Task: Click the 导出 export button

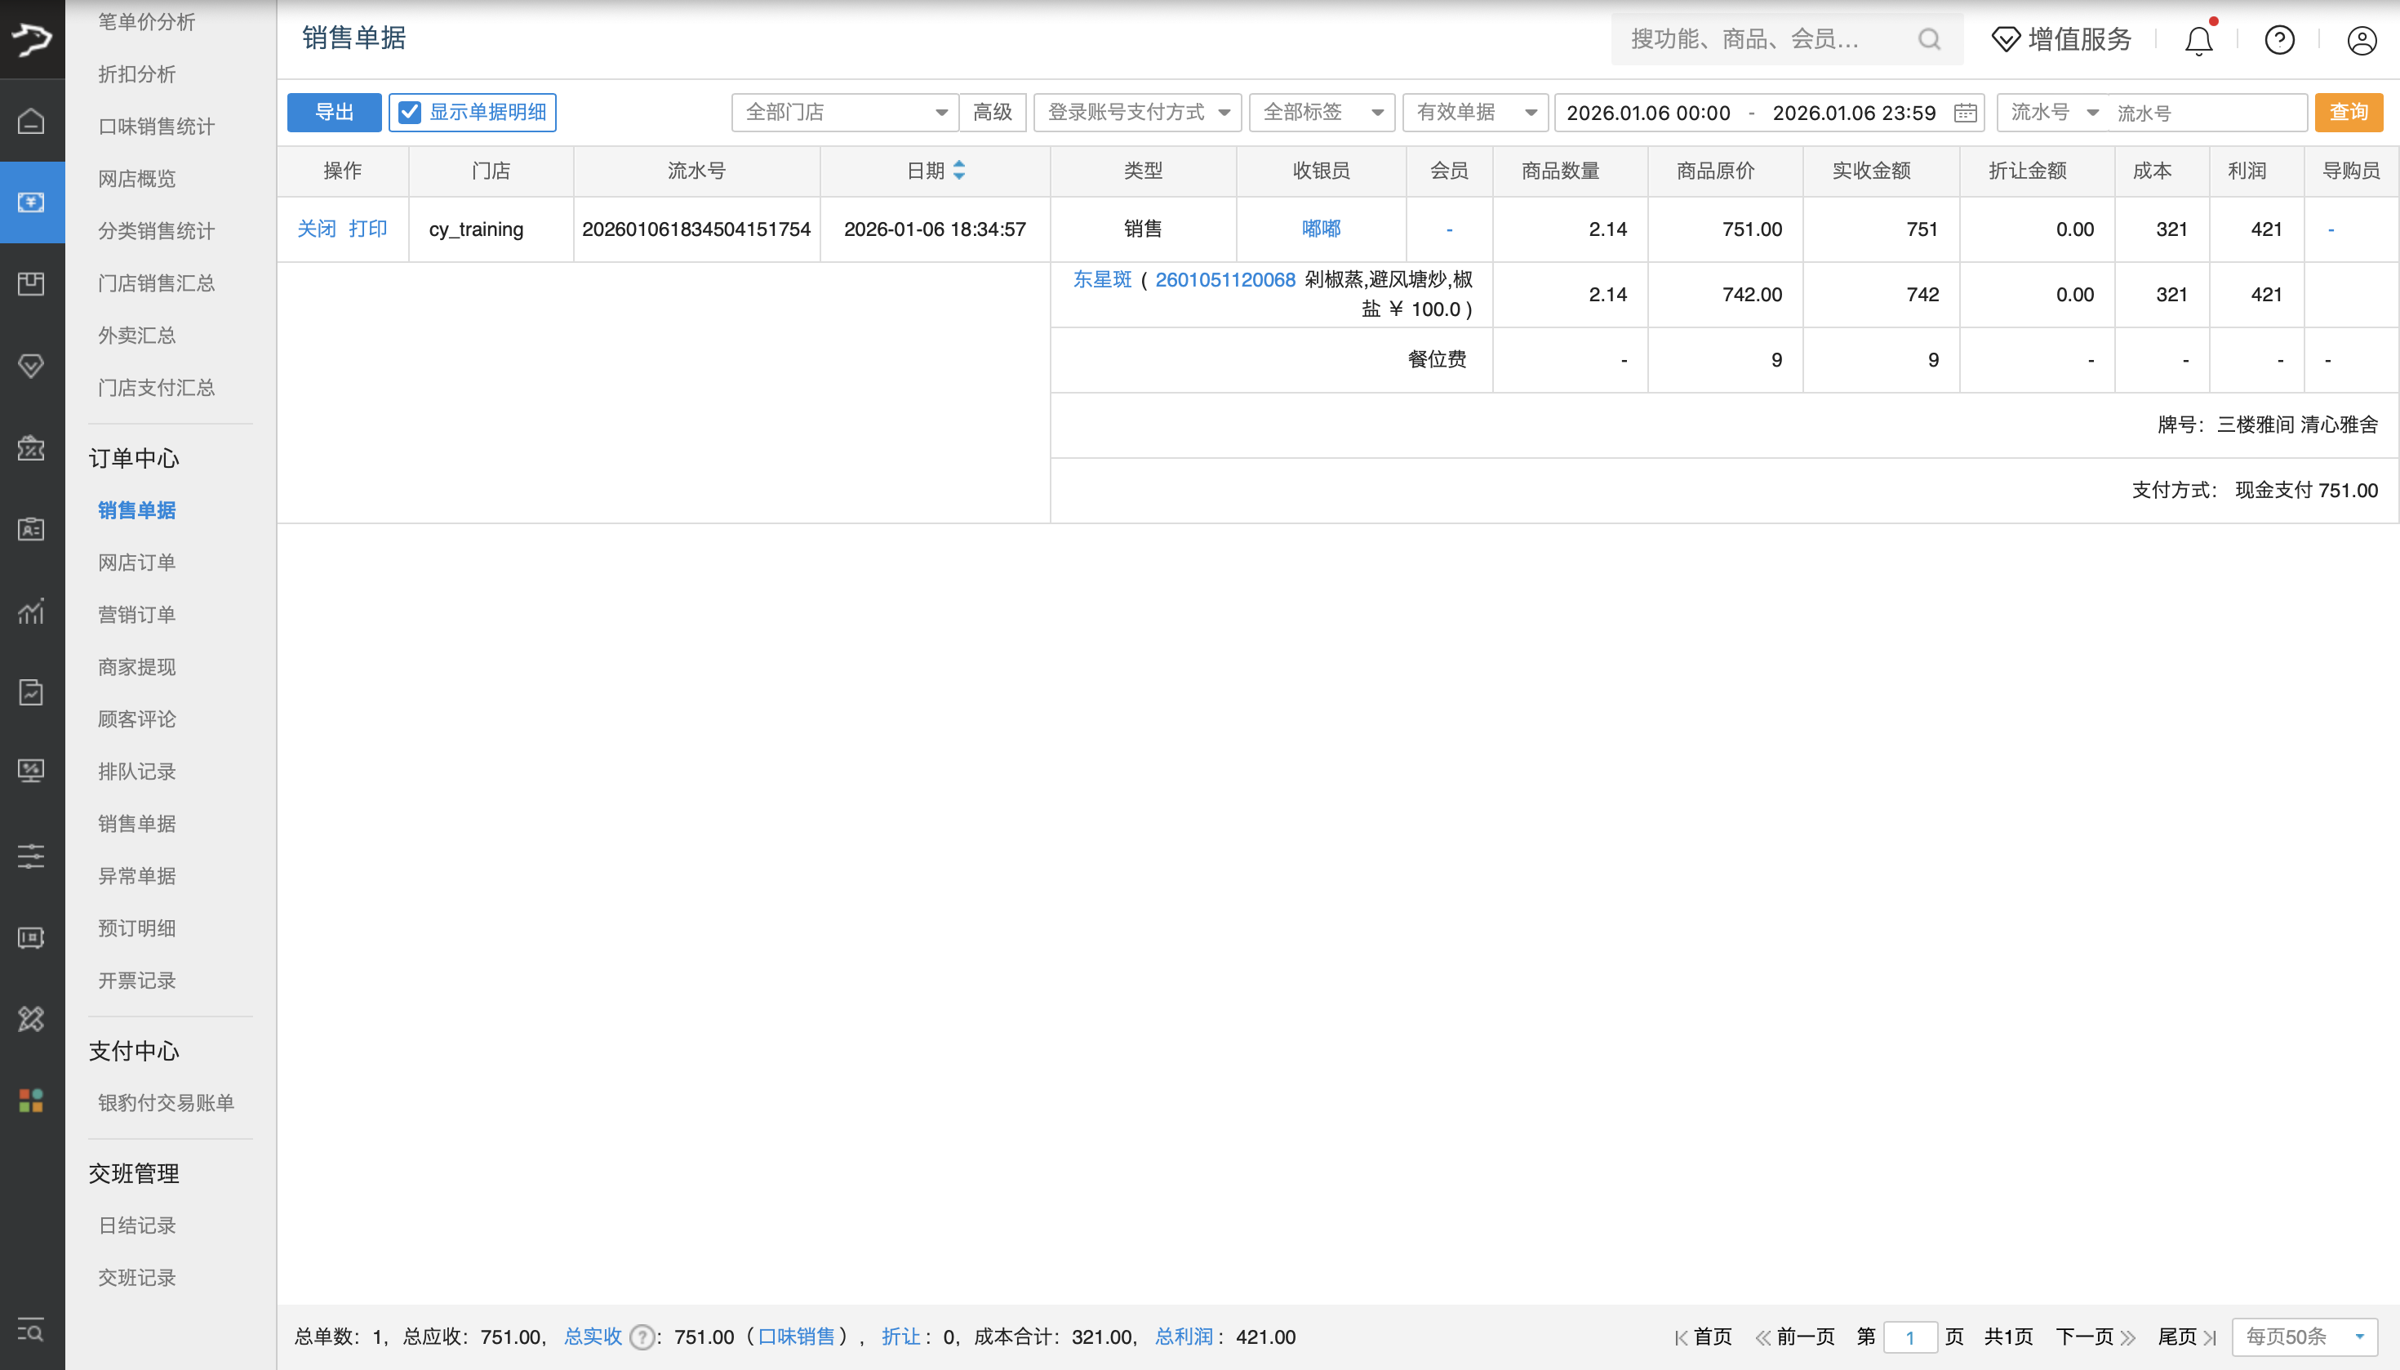Action: point(334,111)
